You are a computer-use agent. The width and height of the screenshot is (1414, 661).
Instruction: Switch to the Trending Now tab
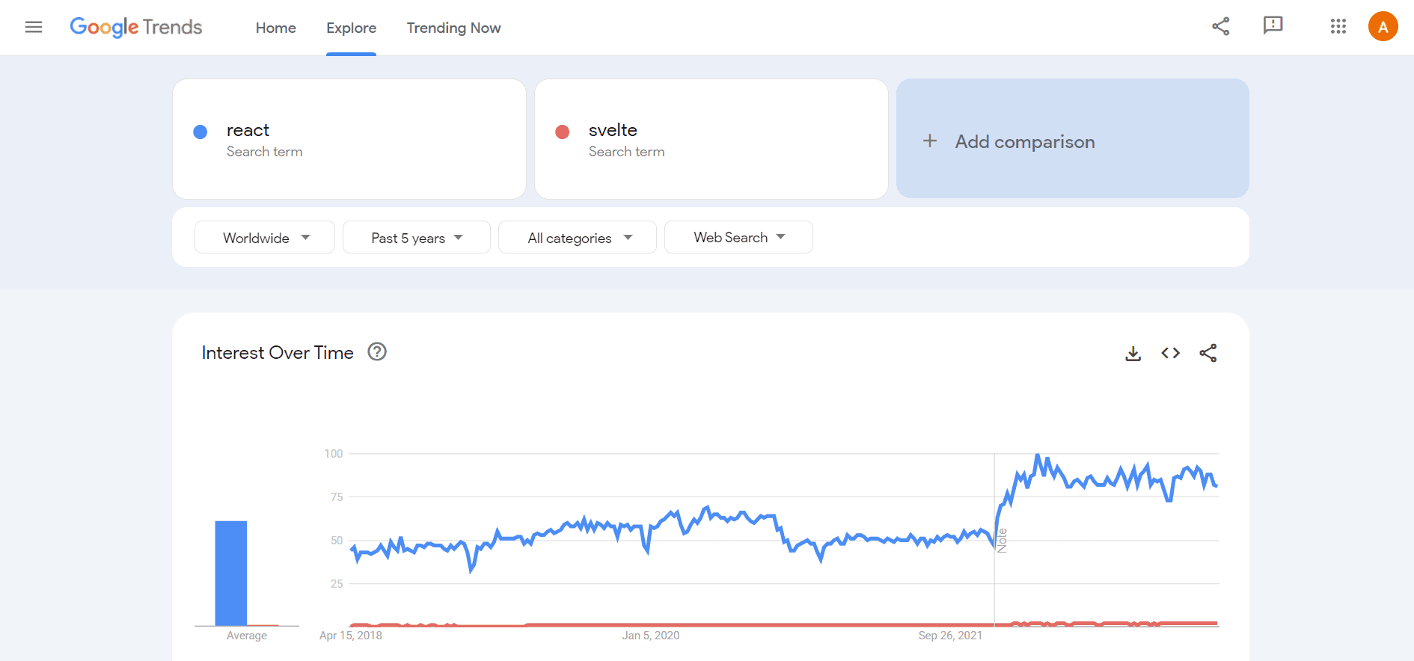pos(453,28)
